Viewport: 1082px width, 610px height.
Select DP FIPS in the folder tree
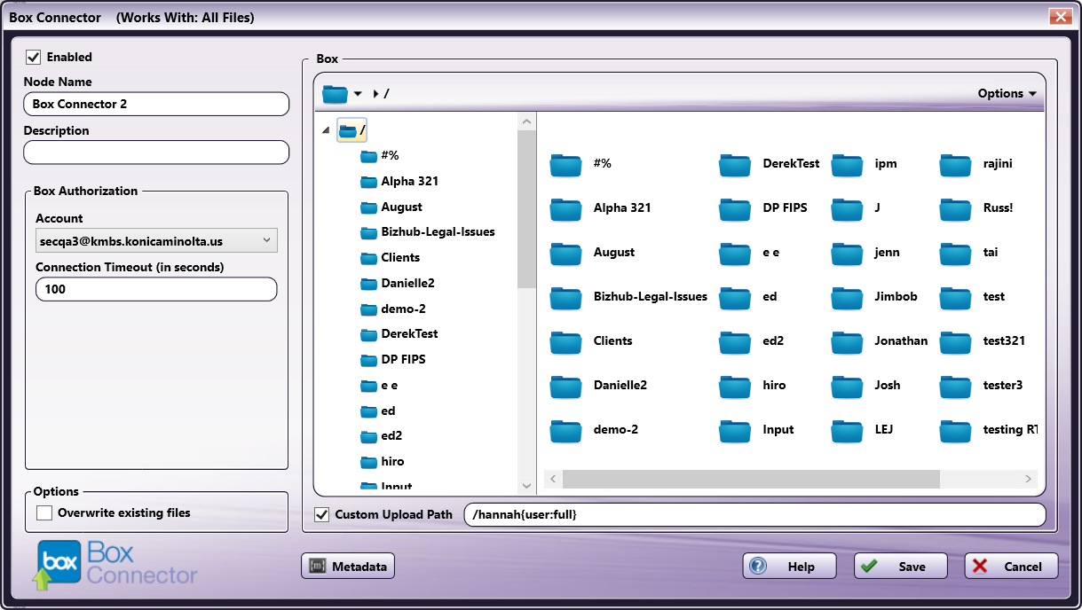coord(403,359)
